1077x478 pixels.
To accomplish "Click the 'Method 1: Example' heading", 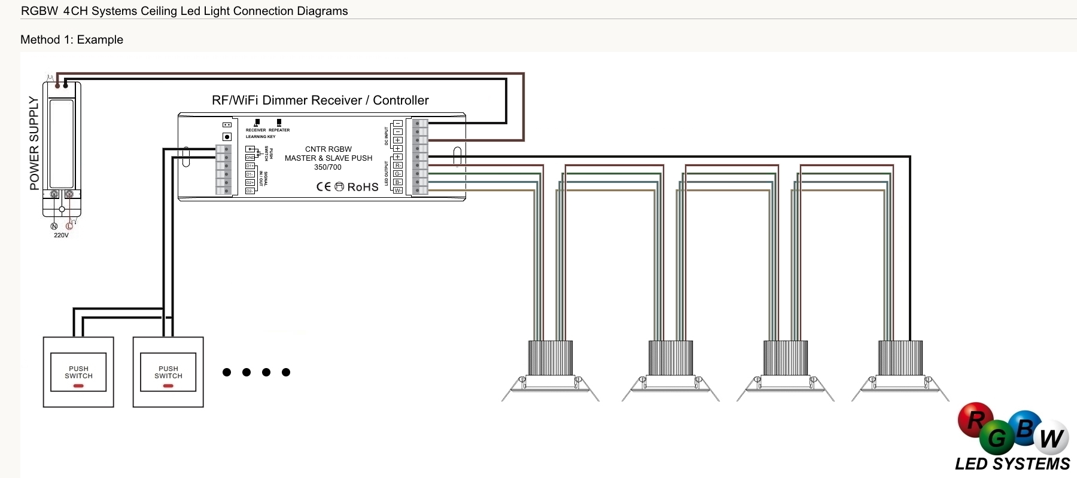I will click(x=72, y=40).
